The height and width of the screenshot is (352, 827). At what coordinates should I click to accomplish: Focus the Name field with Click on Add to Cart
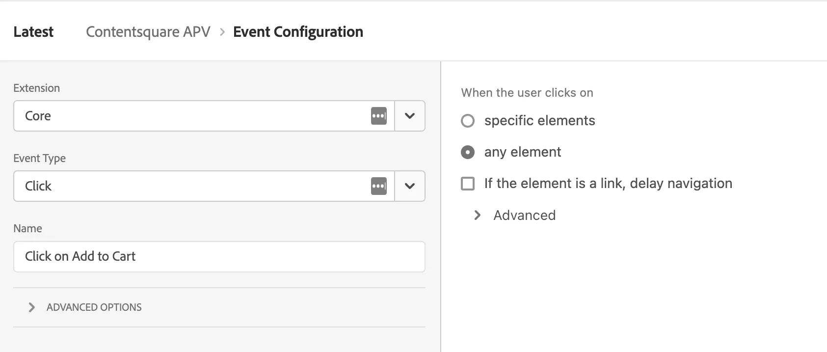(x=219, y=257)
